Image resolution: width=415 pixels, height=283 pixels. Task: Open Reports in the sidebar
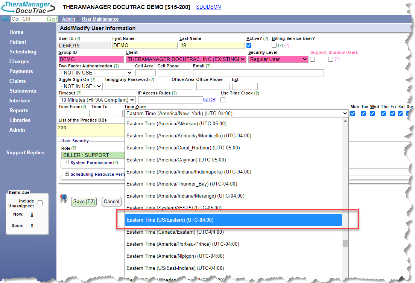click(19, 110)
